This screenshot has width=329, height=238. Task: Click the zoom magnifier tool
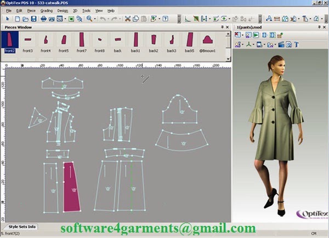(x=89, y=19)
